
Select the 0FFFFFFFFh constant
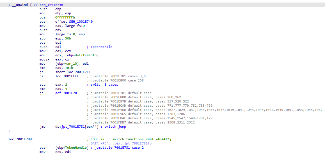(65, 17)
